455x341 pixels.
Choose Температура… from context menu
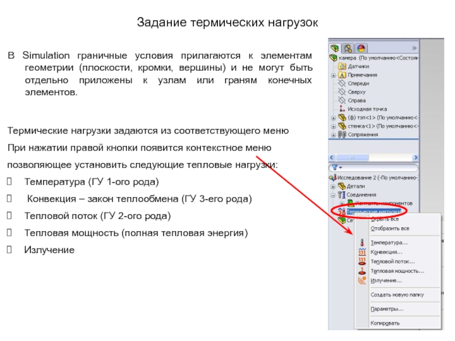(x=389, y=243)
